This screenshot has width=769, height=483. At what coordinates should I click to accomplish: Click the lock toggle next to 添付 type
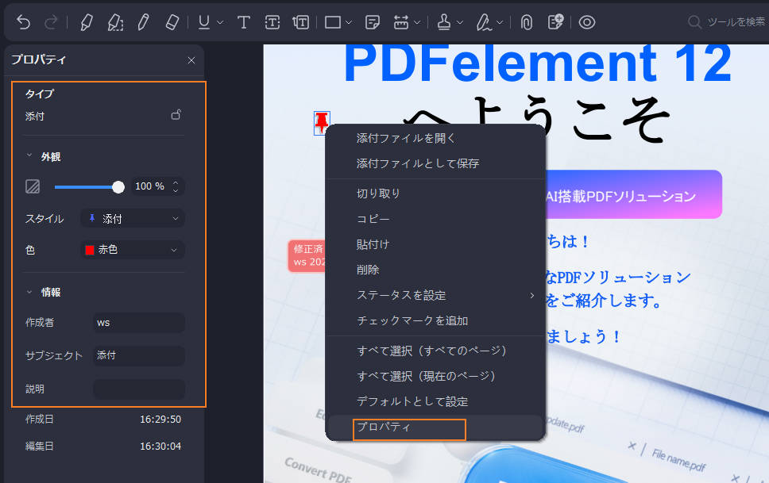175,113
